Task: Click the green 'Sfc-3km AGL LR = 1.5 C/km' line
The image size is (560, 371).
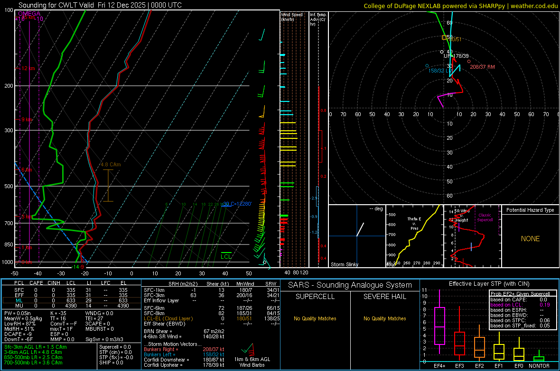Action: pyautogui.click(x=36, y=347)
